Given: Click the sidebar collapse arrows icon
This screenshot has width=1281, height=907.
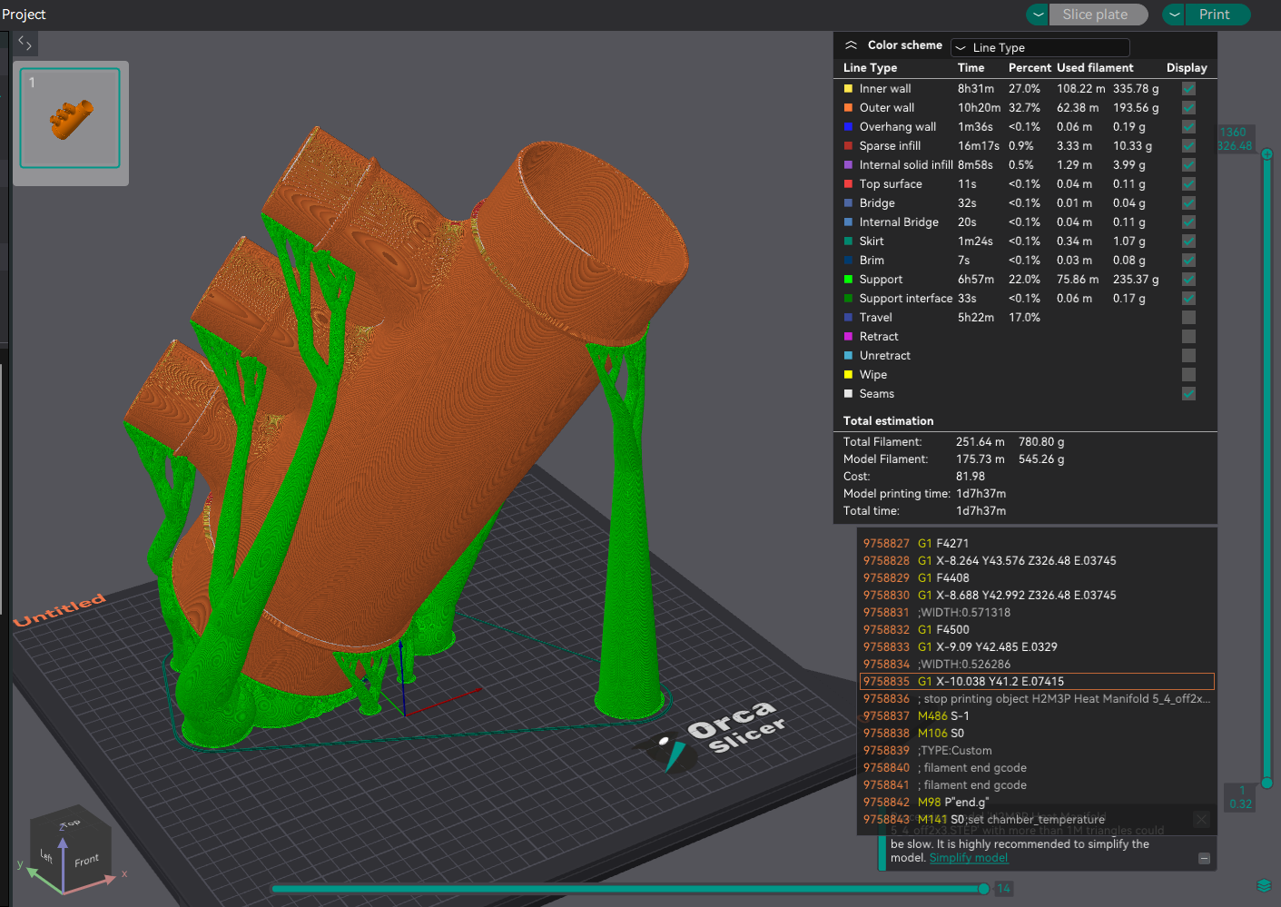Looking at the screenshot, I should pos(25,43).
